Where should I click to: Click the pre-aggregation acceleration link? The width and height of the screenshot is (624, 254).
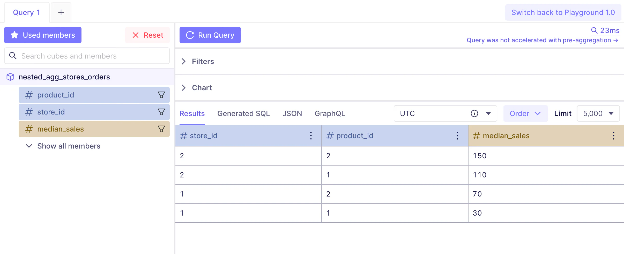click(543, 40)
